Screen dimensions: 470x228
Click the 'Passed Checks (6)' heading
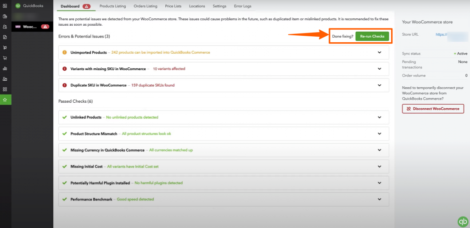76,101
